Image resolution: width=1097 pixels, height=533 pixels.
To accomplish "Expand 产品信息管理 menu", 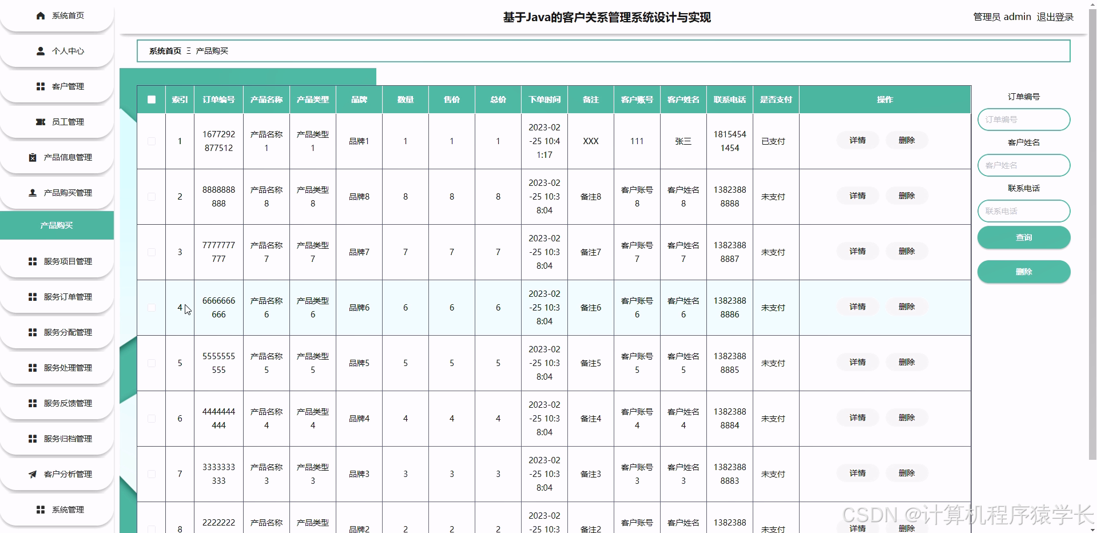I will [57, 157].
